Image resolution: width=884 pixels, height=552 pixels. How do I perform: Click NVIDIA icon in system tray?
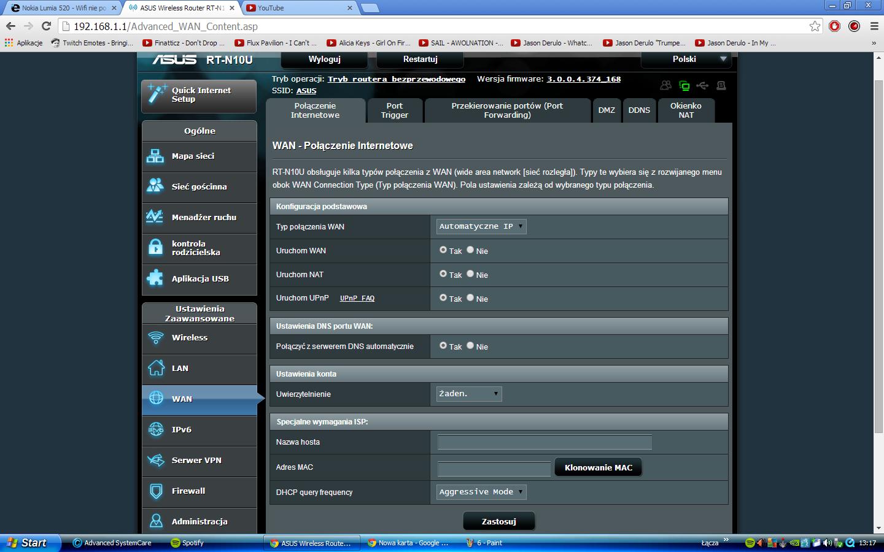tap(794, 543)
